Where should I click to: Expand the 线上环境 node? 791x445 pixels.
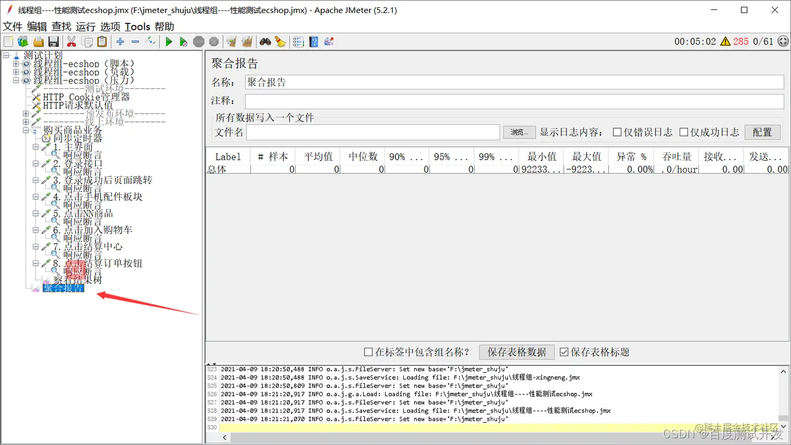(26, 122)
